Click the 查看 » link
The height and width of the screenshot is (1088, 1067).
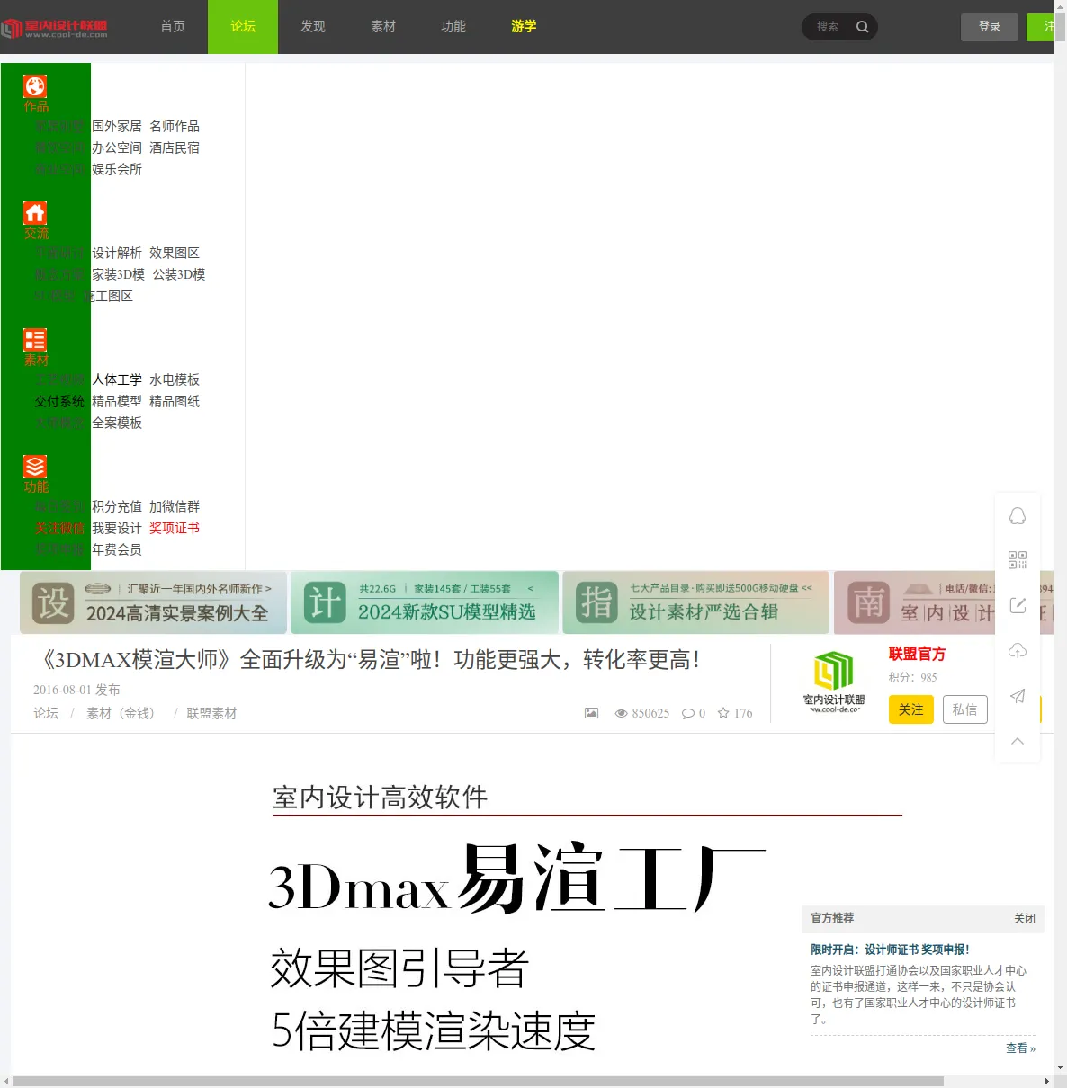pyautogui.click(x=1020, y=1048)
